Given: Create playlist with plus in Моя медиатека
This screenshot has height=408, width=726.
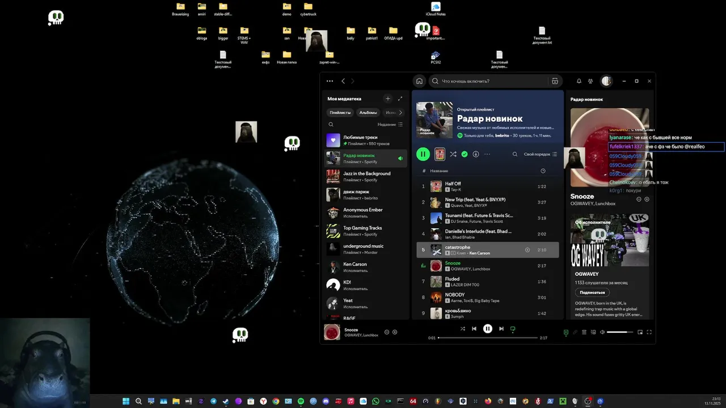Looking at the screenshot, I should 388,99.
